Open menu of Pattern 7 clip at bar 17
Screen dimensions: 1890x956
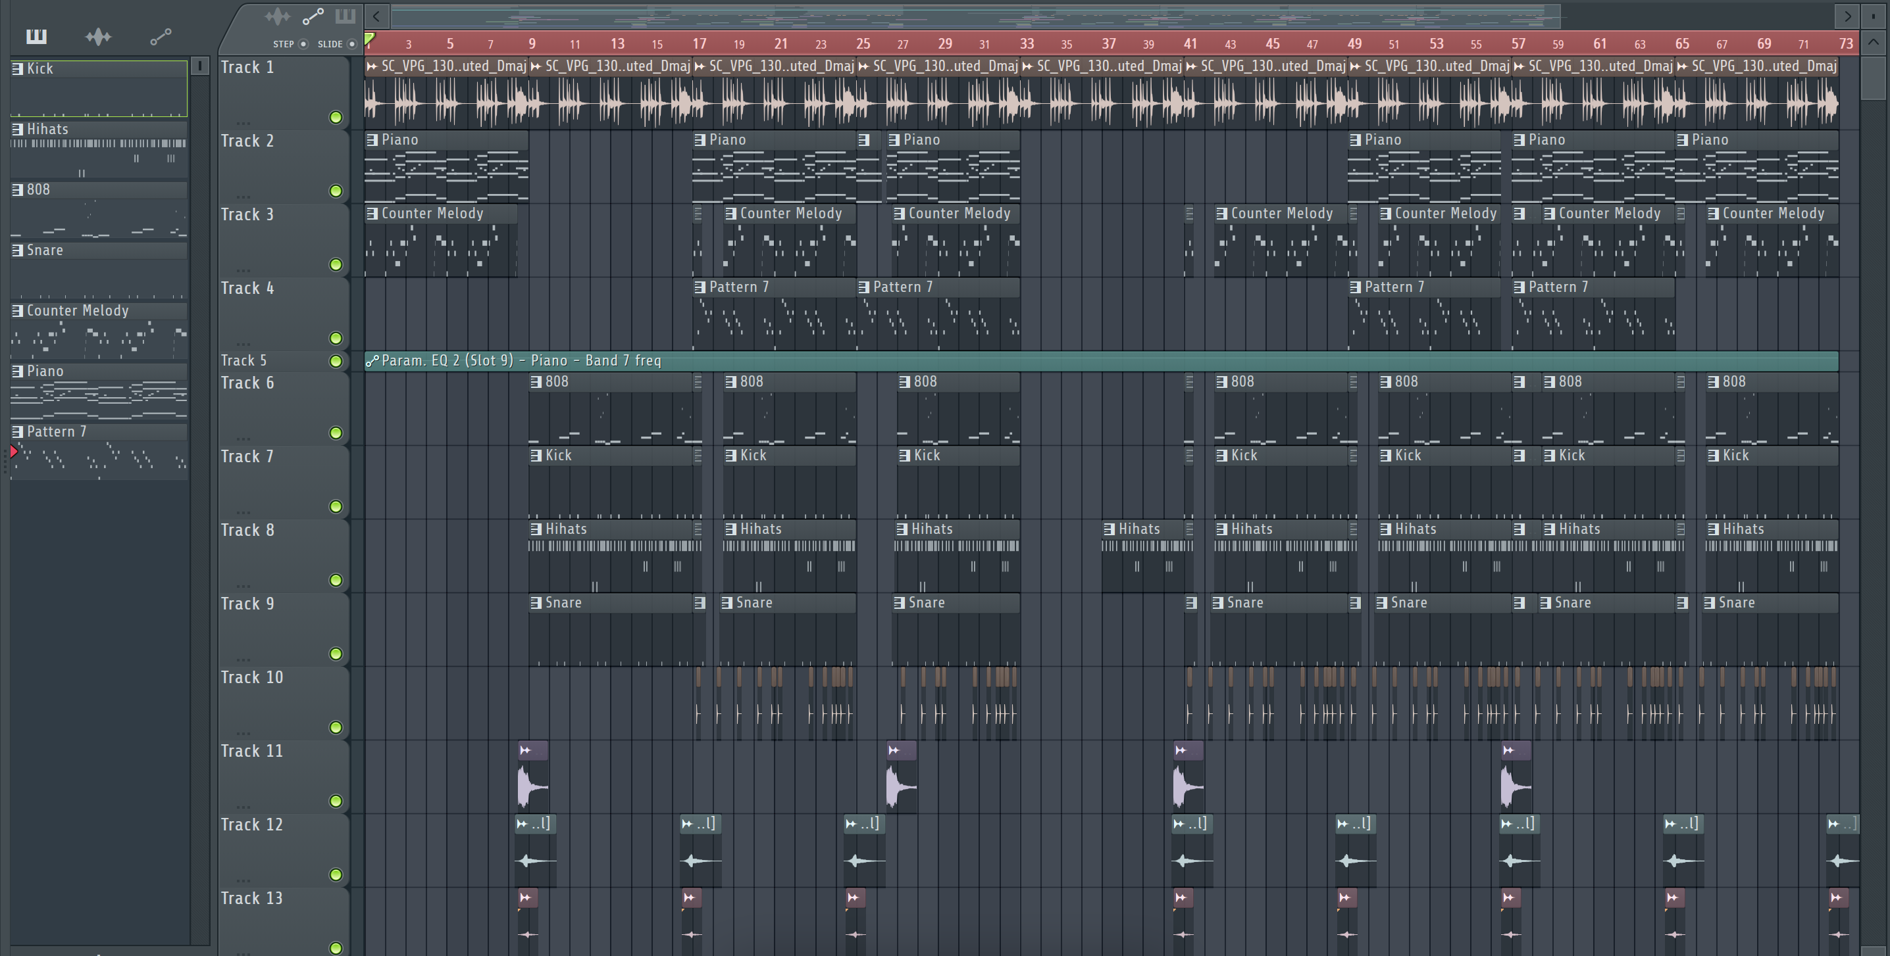pos(701,287)
